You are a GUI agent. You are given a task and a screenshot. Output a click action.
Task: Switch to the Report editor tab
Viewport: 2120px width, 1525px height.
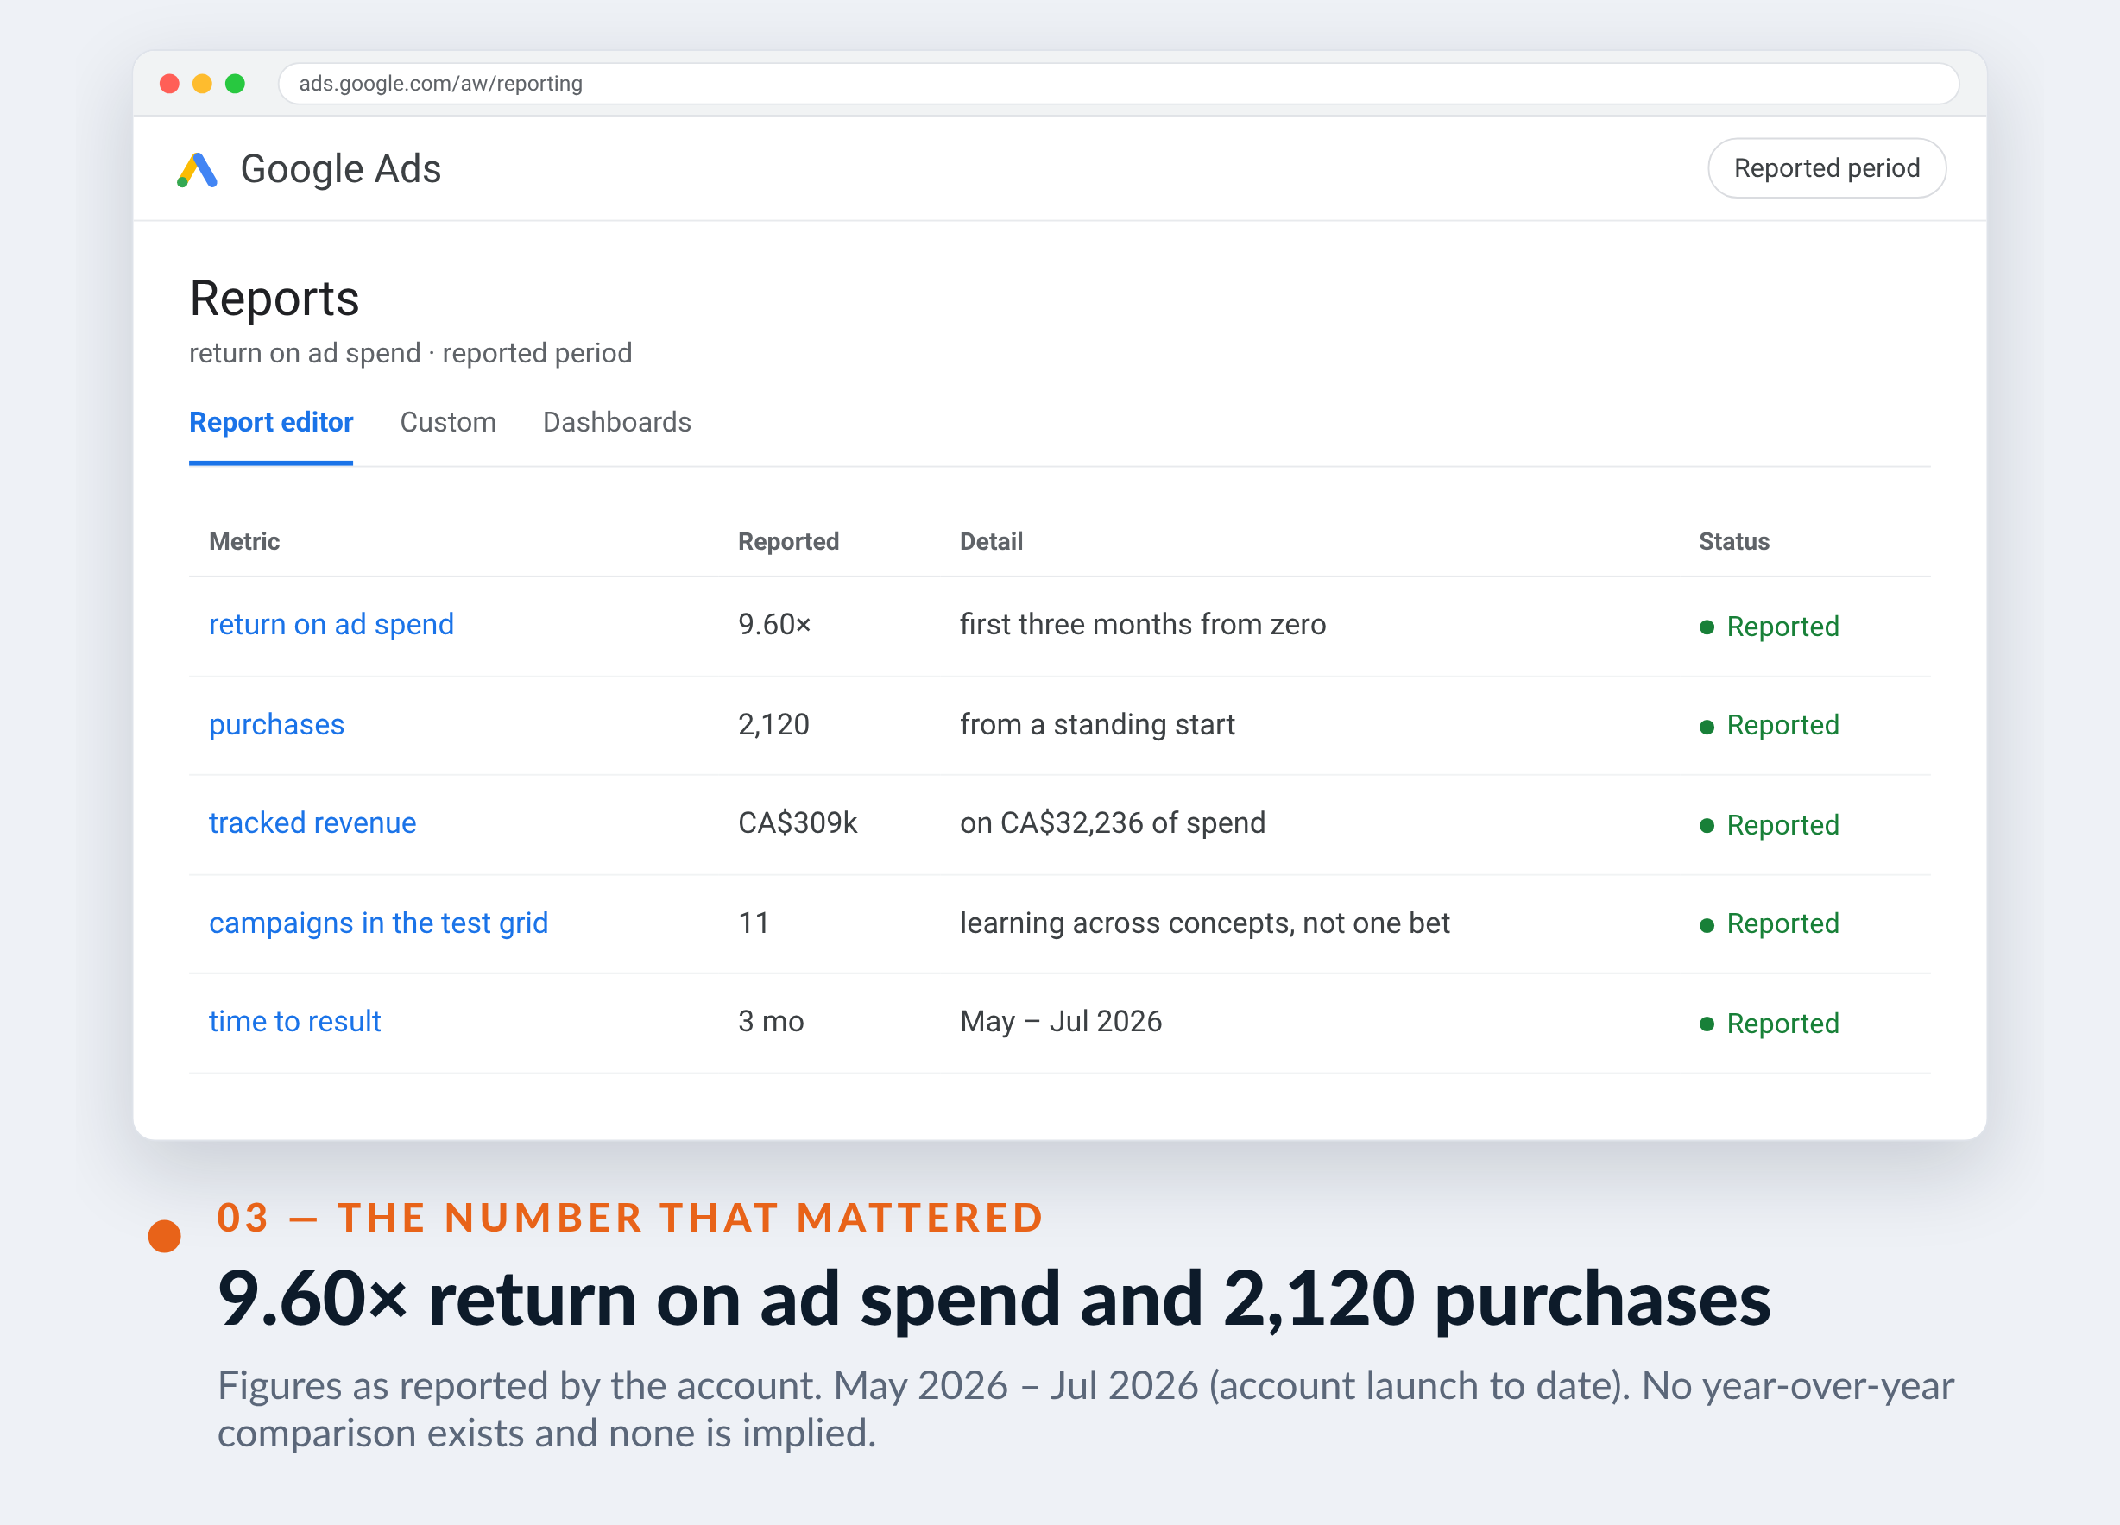(x=271, y=422)
